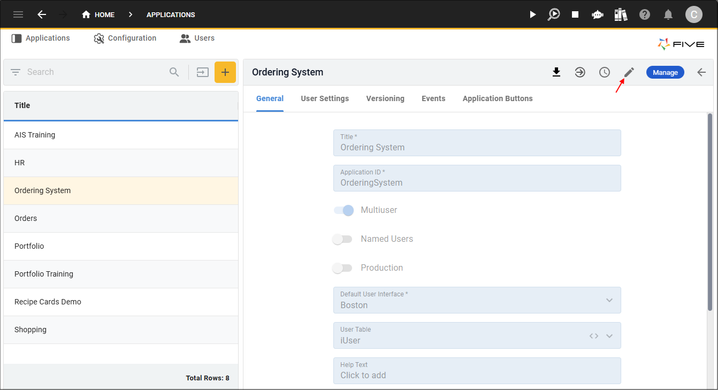
Task: Click the Title column header
Action: (x=121, y=105)
